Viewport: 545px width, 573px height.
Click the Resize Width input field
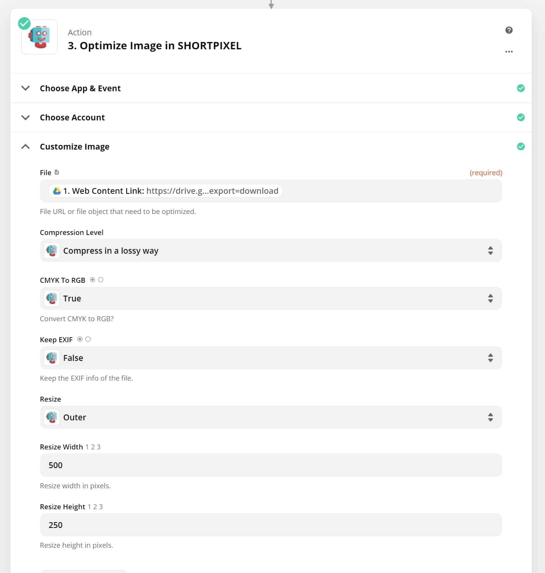[x=271, y=465]
